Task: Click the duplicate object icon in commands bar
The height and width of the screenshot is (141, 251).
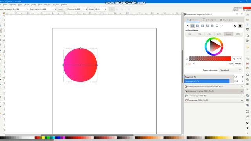Action: pyautogui.click(x=247, y=96)
